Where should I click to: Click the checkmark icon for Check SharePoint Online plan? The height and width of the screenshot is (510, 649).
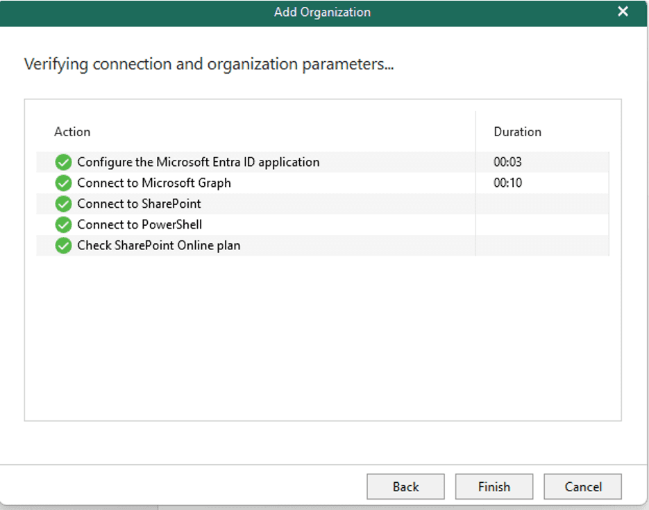(63, 245)
